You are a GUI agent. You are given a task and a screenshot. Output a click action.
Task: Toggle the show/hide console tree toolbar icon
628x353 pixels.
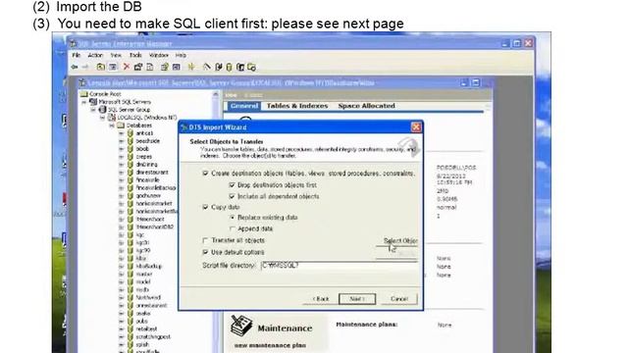coord(113,67)
